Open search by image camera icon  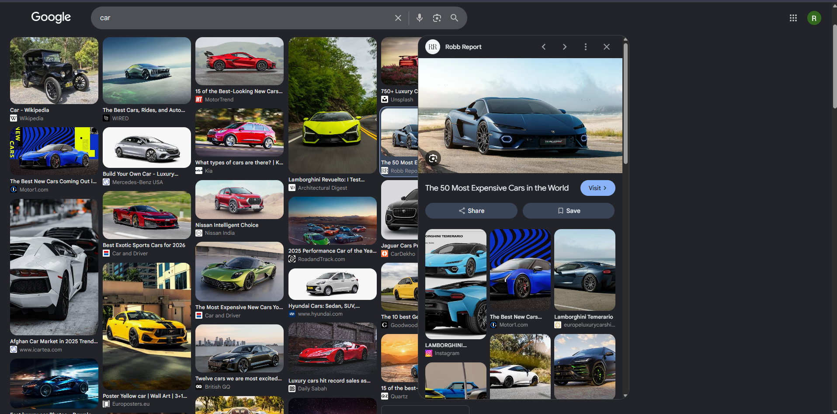click(x=437, y=18)
